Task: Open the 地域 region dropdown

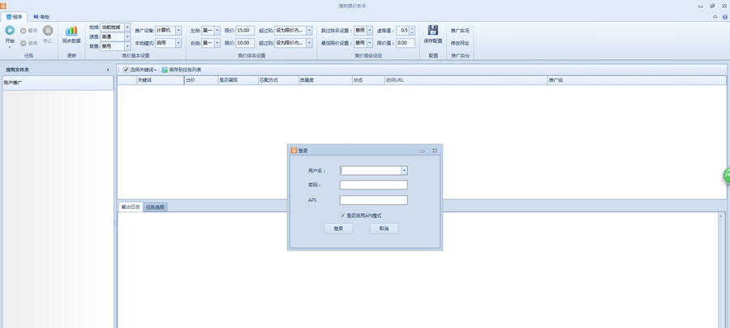Action: (127, 28)
